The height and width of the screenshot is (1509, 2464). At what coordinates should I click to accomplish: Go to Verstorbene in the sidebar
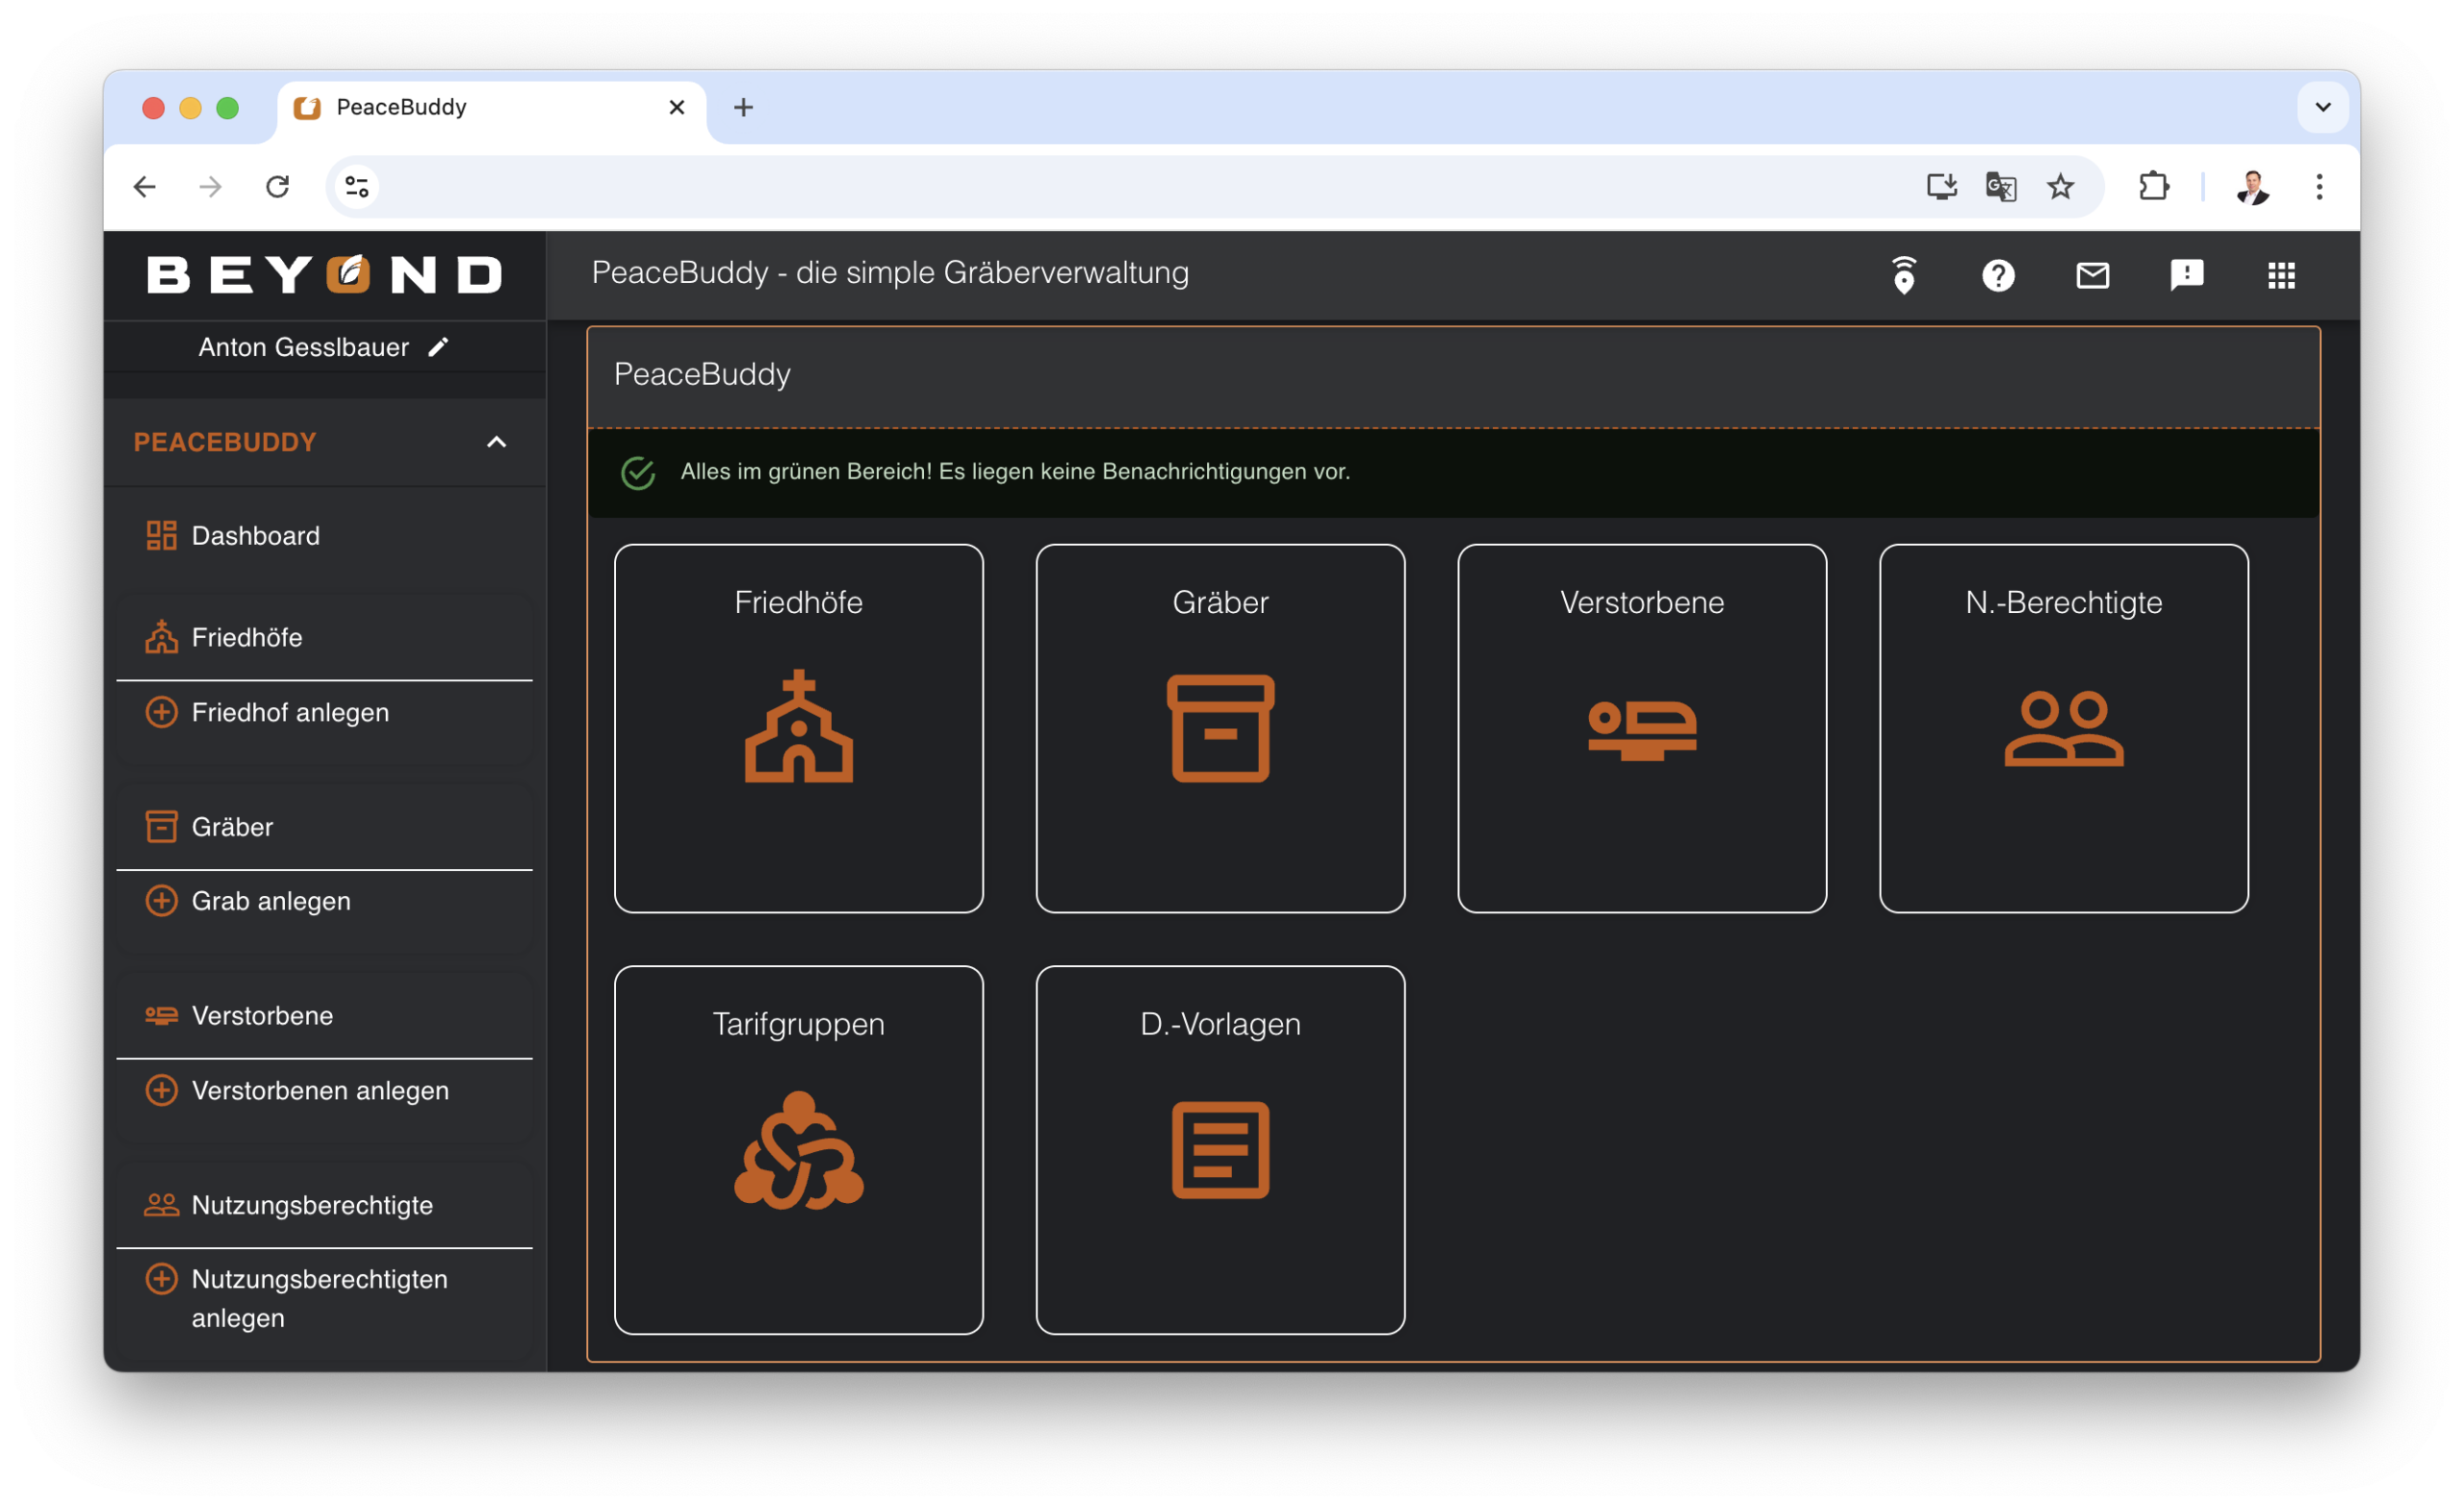click(x=262, y=1015)
